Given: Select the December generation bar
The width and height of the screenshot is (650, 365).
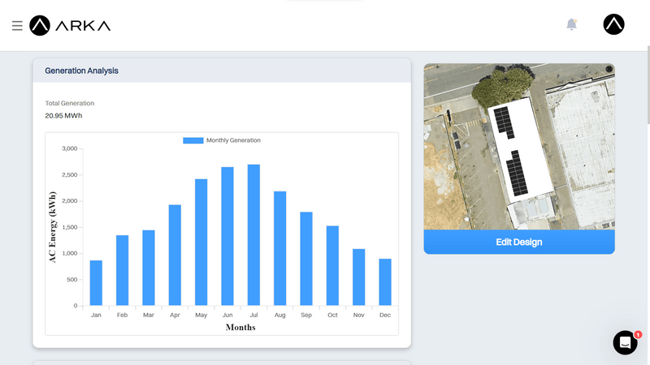Looking at the screenshot, I should point(385,282).
